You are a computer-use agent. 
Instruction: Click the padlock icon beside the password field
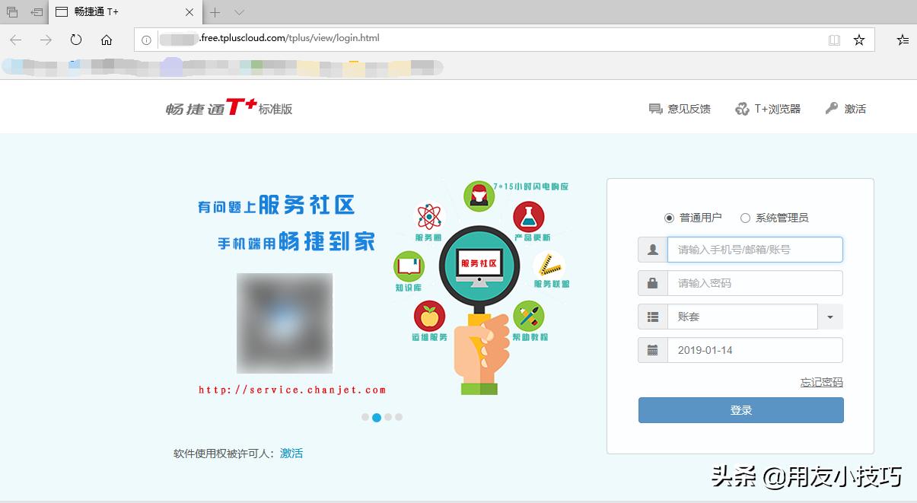(x=651, y=282)
